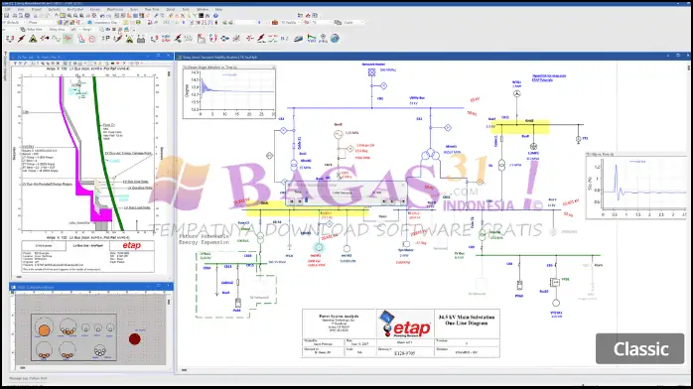Click the time slider handle in stability dialog
This screenshot has height=389, width=693.
tap(306, 200)
